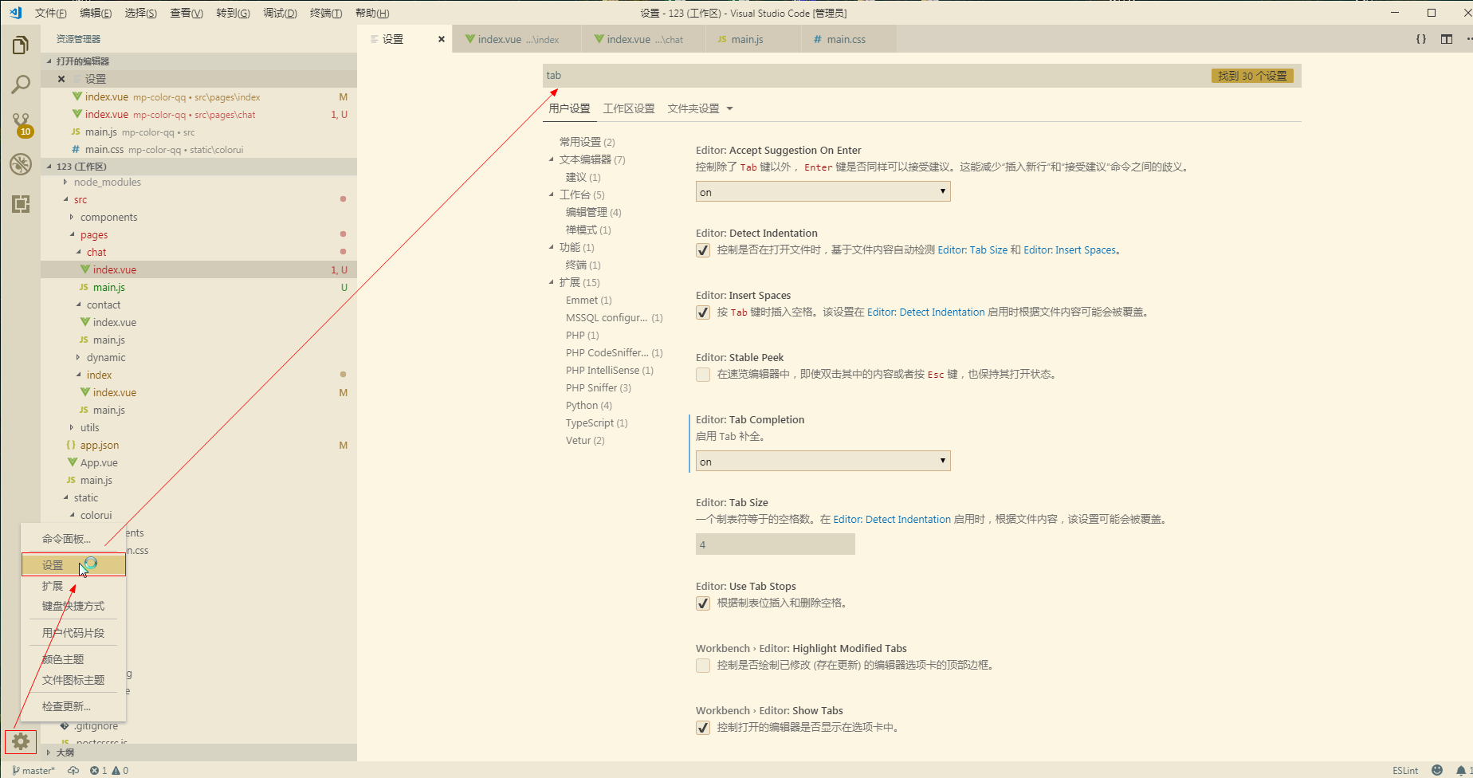Close 设置 in the open editors list
The height and width of the screenshot is (778, 1473).
[61, 79]
